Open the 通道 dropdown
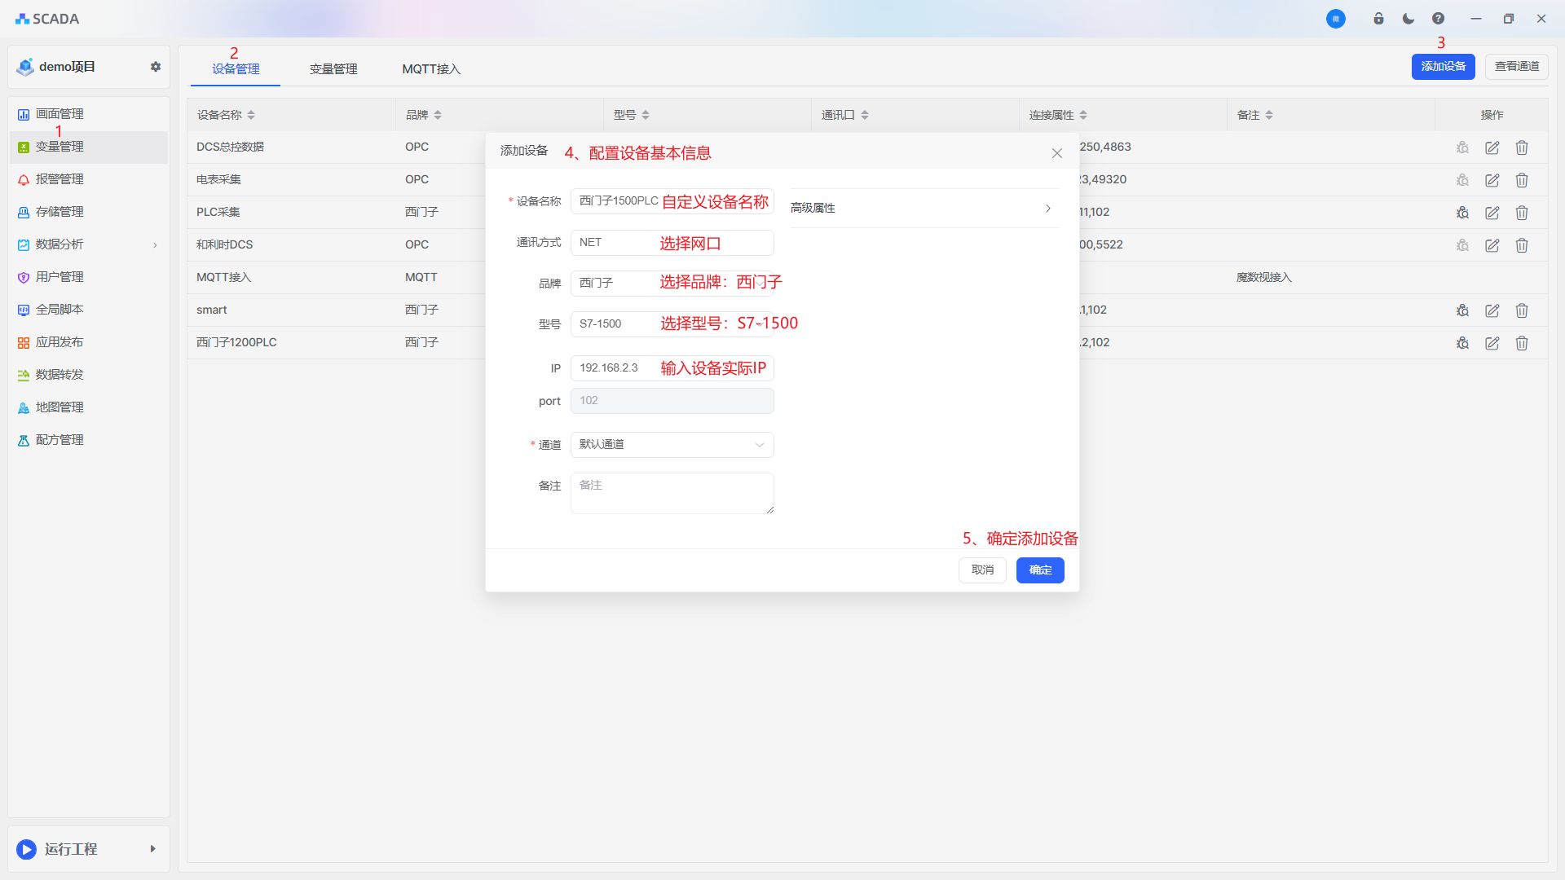The image size is (1565, 880). click(672, 445)
